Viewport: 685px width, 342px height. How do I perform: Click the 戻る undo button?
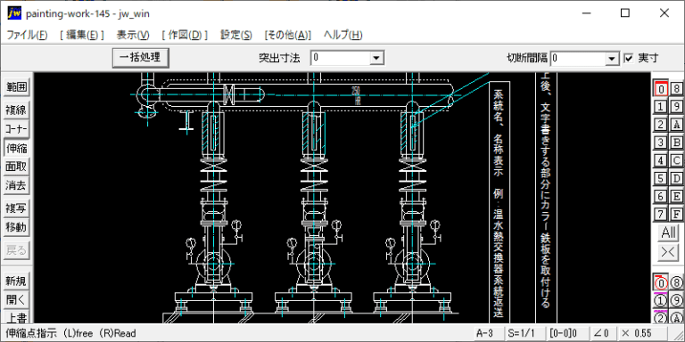tap(16, 250)
